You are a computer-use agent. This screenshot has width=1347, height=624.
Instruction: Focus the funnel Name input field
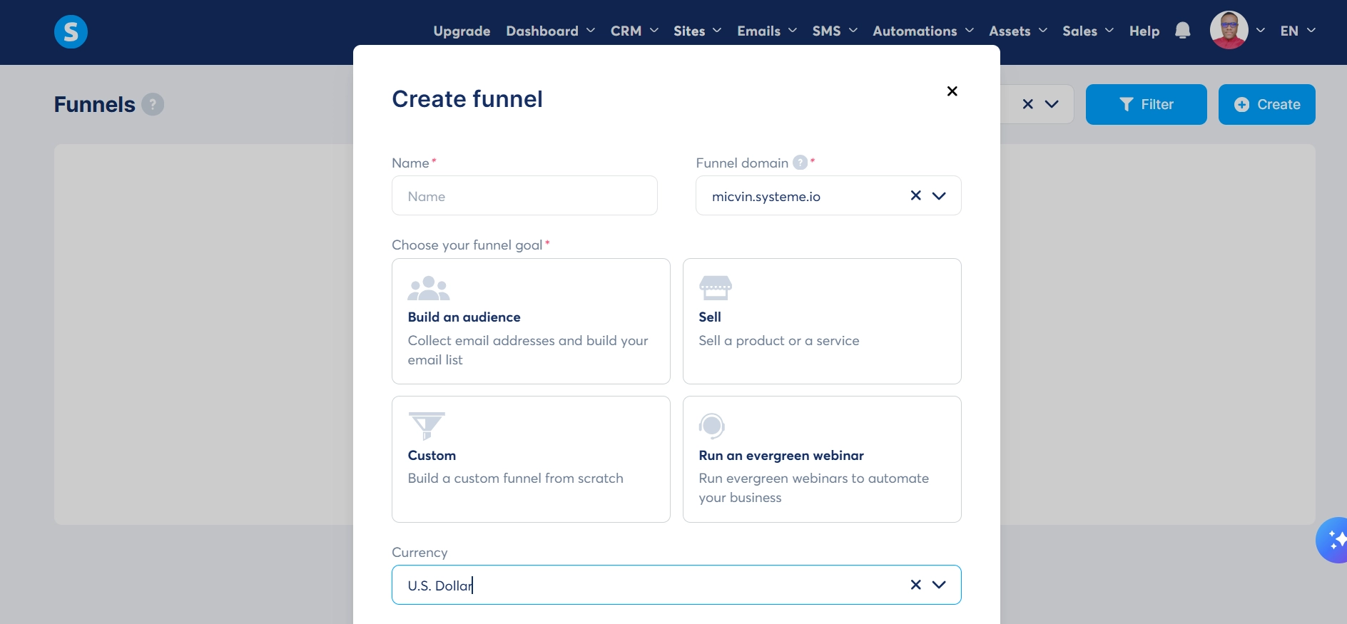524,195
